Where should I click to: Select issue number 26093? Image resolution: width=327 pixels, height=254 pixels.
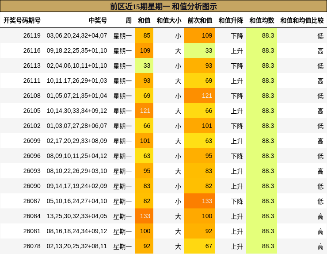coord(32,171)
